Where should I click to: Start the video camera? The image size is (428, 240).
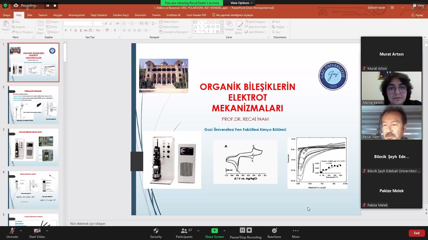coord(37,231)
